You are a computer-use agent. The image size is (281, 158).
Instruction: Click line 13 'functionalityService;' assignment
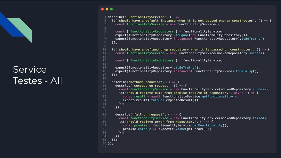coord(203,60)
